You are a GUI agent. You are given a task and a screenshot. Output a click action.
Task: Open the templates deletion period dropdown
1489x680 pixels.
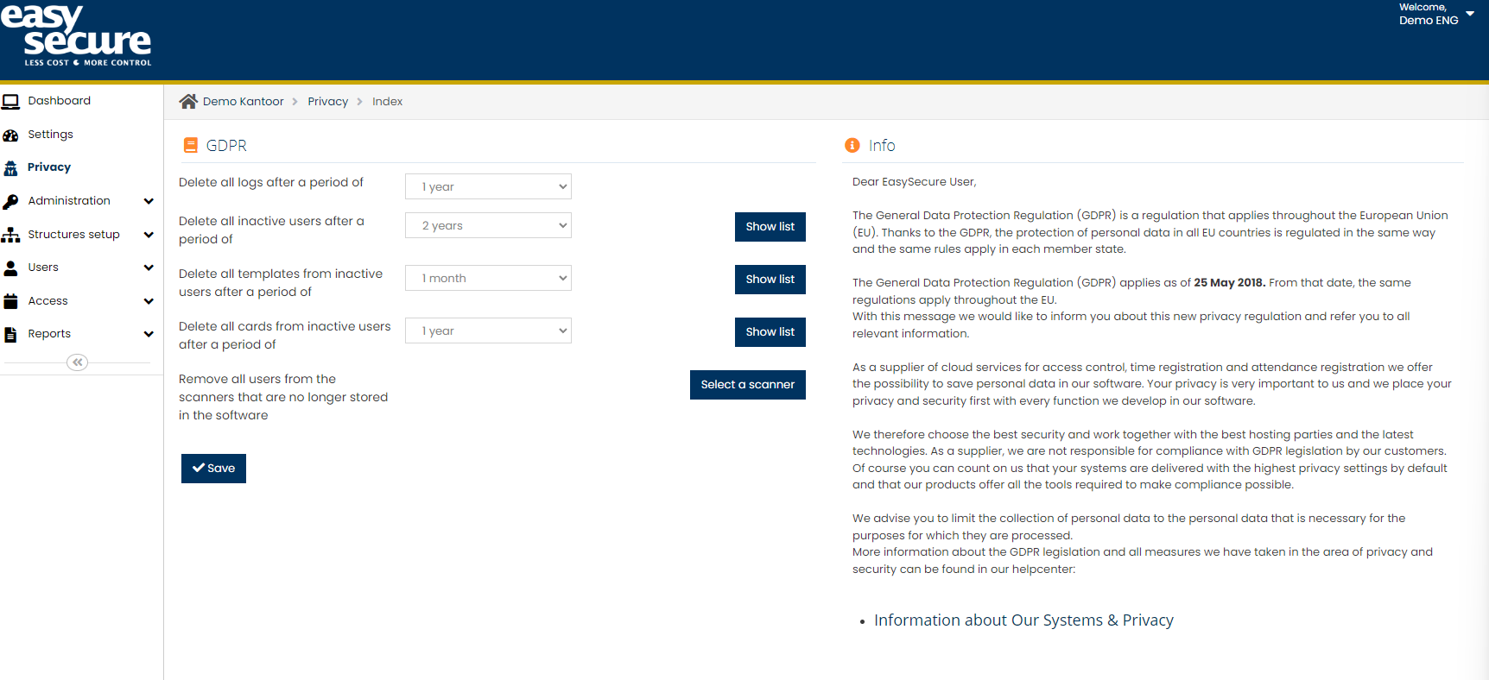click(x=488, y=278)
